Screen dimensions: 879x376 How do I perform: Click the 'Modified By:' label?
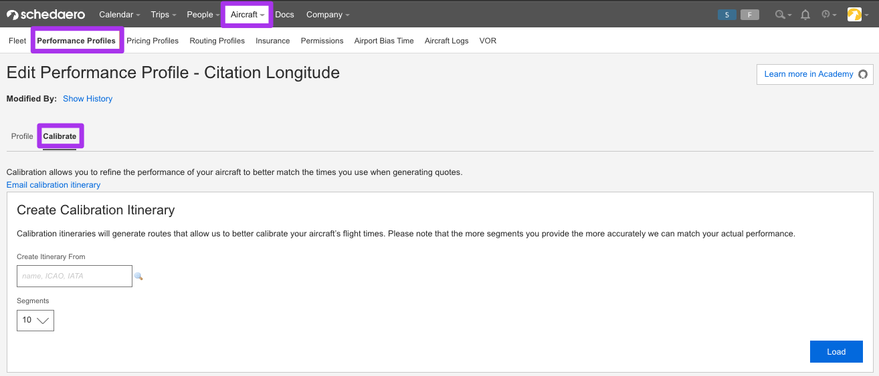pyautogui.click(x=31, y=99)
